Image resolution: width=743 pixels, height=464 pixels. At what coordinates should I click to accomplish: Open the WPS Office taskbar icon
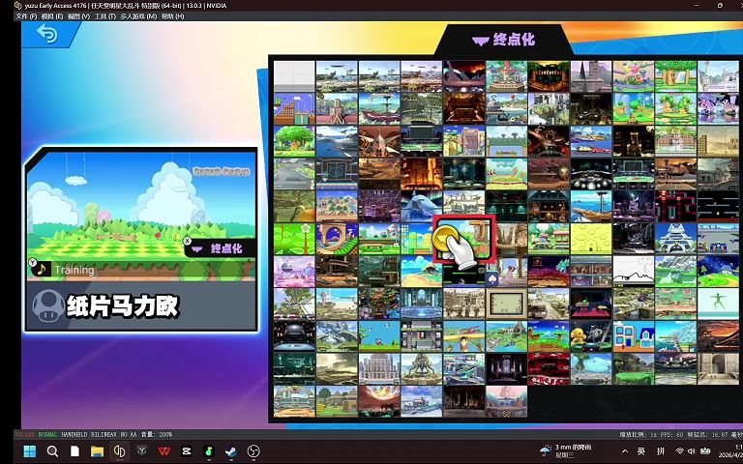pyautogui.click(x=163, y=451)
